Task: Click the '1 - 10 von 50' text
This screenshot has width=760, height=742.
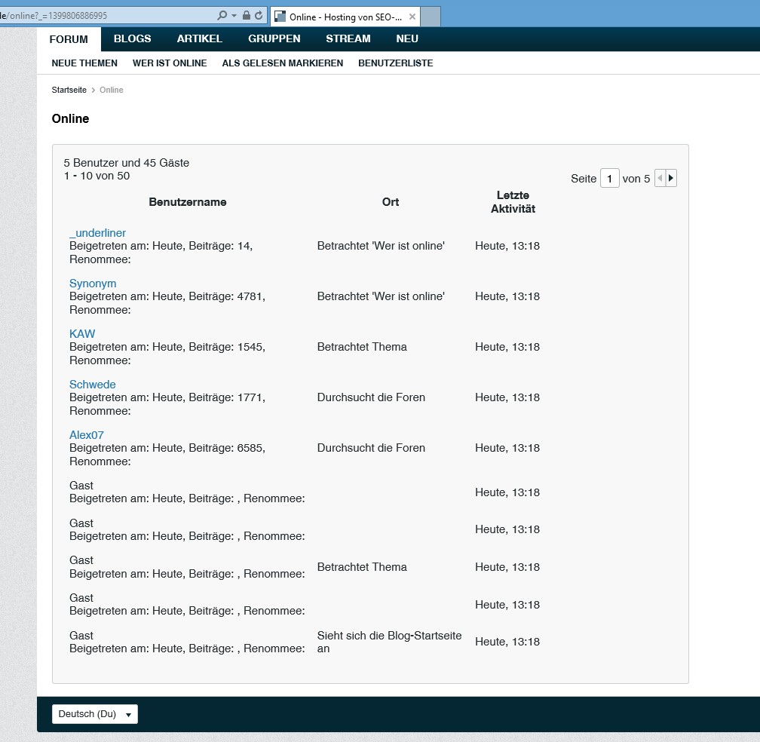Action: pyautogui.click(x=97, y=176)
